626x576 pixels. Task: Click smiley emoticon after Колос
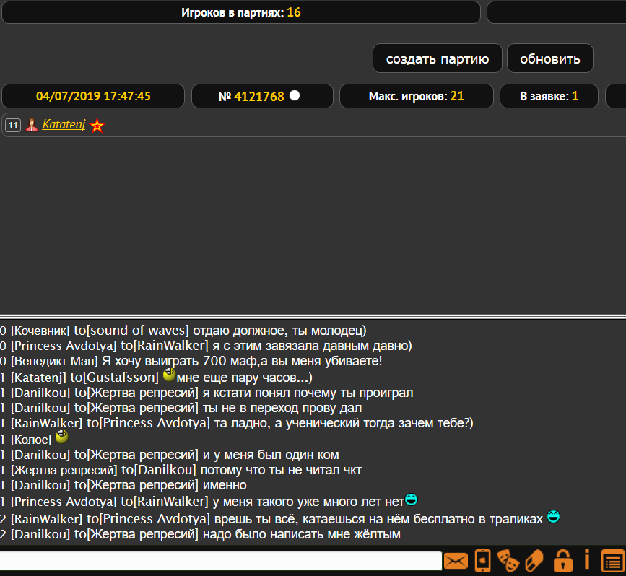[62, 437]
